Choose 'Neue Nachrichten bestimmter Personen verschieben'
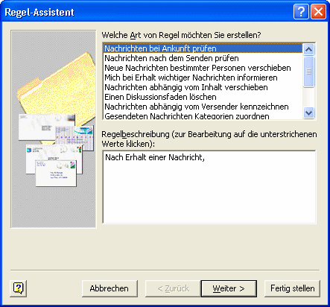The width and height of the screenshot is (330, 307). [203, 68]
